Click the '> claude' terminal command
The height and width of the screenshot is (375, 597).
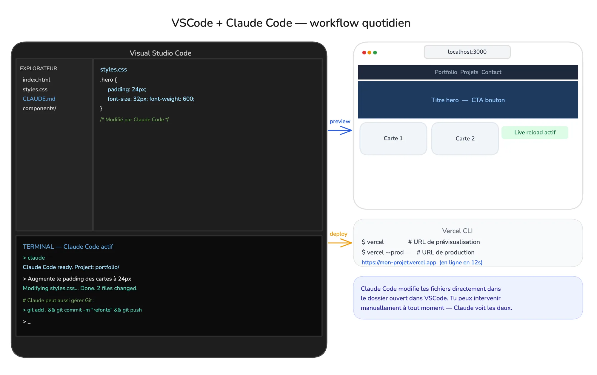point(34,258)
